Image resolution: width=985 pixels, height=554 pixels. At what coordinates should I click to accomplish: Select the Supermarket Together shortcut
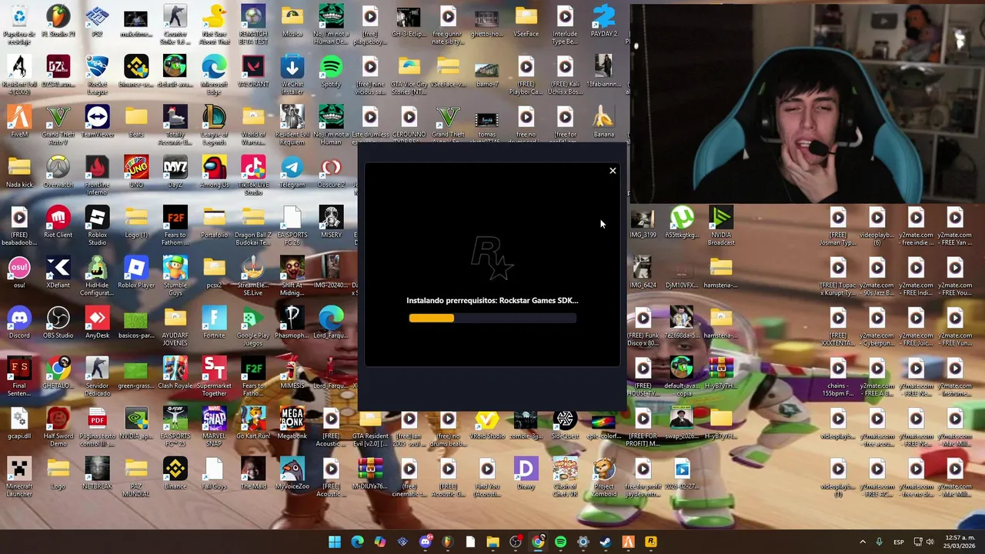pyautogui.click(x=214, y=375)
